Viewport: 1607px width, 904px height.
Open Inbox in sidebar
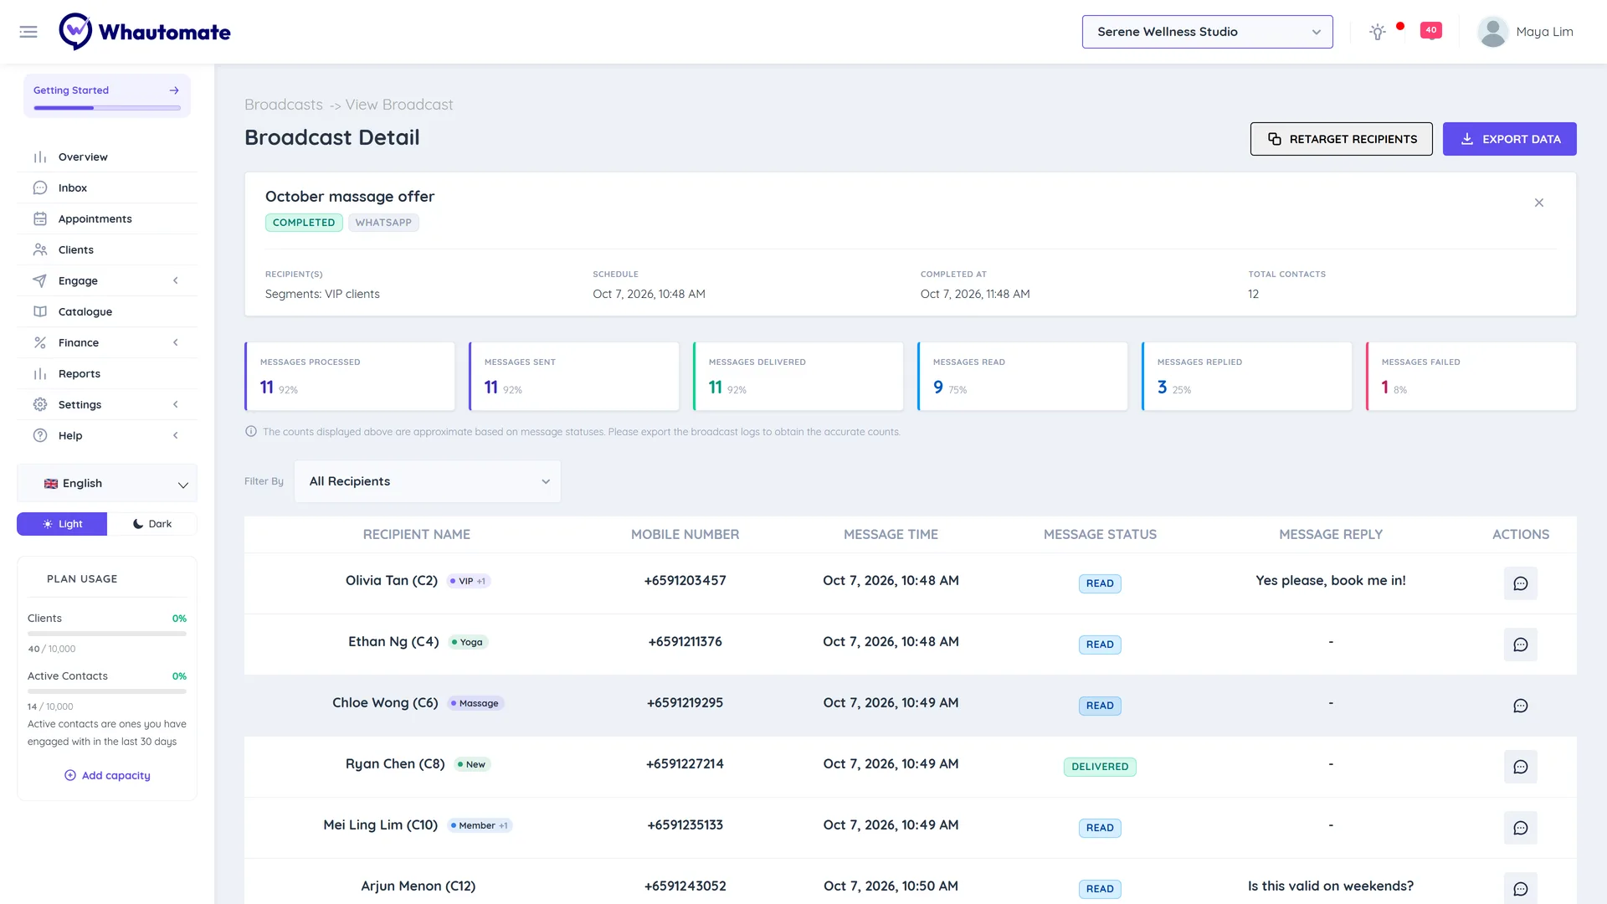pyautogui.click(x=107, y=187)
